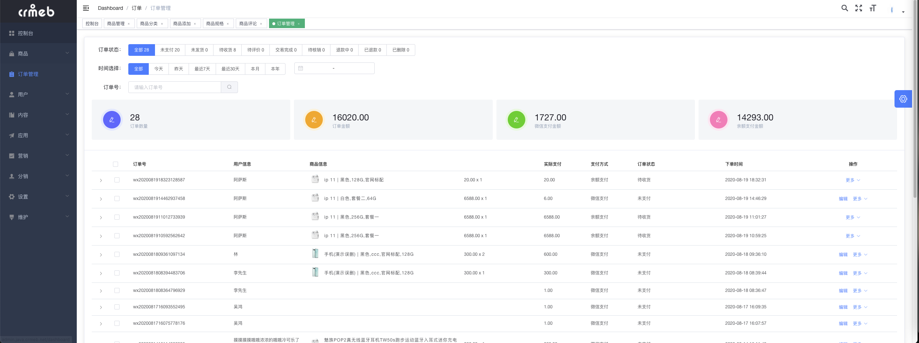Open the calendar icon of the date range
This screenshot has width=919, height=343.
[300, 68]
